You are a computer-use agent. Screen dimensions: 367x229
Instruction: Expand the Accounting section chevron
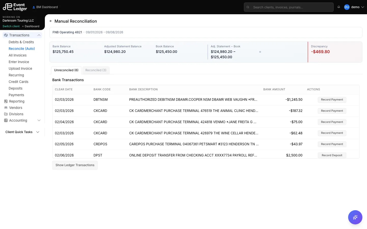click(39, 120)
